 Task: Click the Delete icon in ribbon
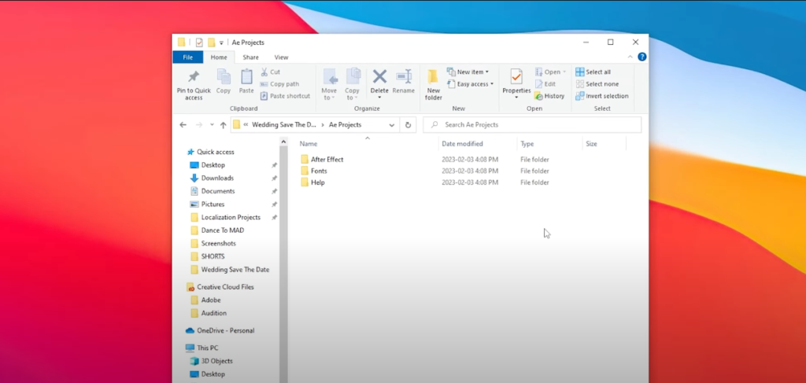pyautogui.click(x=379, y=77)
